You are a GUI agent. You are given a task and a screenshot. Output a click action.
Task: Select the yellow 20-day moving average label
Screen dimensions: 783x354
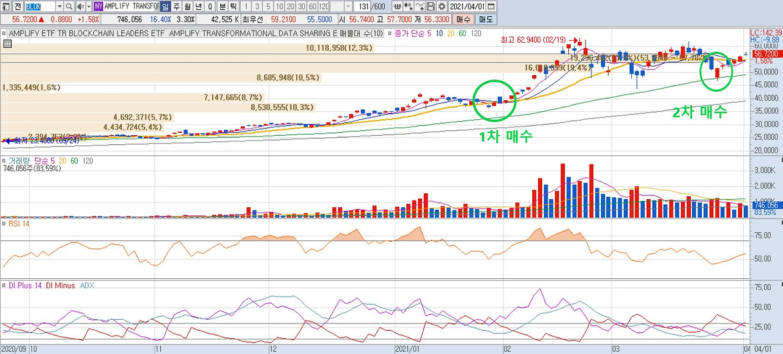pos(451,33)
